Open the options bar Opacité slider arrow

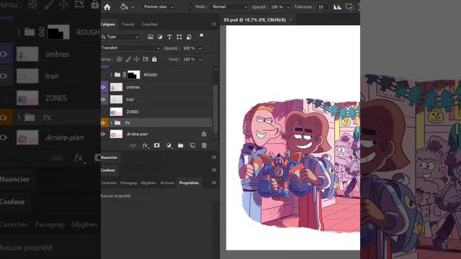(x=288, y=7)
